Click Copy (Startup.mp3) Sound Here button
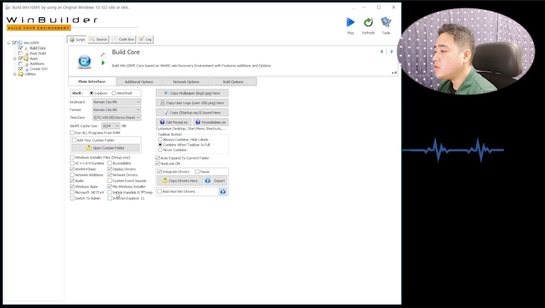Screen dimensions: 545x308 pyautogui.click(x=192, y=112)
